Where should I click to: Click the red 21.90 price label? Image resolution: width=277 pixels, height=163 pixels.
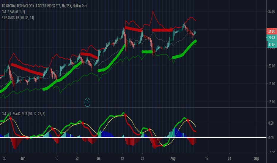(272, 31)
